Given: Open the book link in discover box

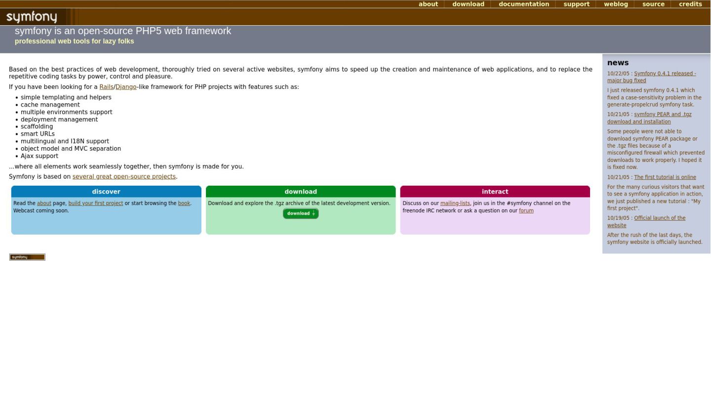Looking at the screenshot, I should pos(184,203).
